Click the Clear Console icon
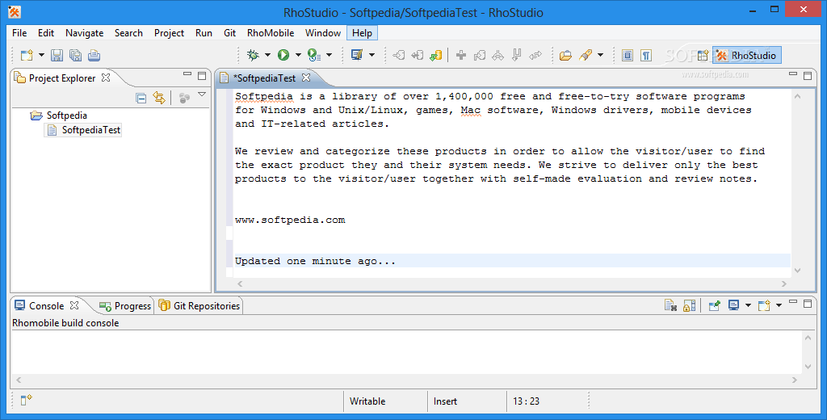The width and height of the screenshot is (827, 420). tap(670, 305)
